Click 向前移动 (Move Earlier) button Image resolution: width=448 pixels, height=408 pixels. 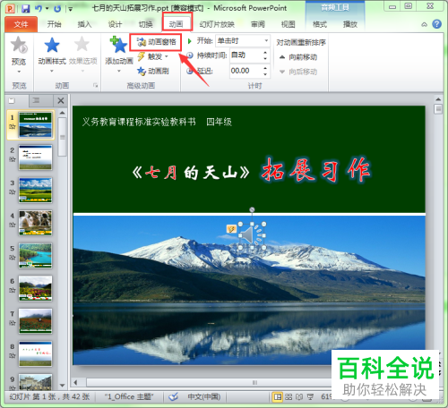click(297, 57)
